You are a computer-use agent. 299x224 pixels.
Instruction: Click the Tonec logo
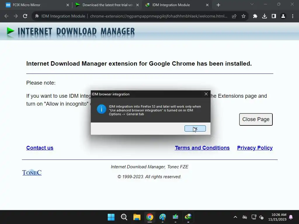[32, 172]
